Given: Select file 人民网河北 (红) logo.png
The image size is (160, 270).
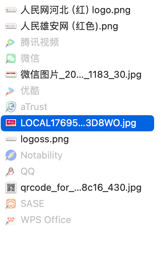Looking at the screenshot, I should point(76,10).
